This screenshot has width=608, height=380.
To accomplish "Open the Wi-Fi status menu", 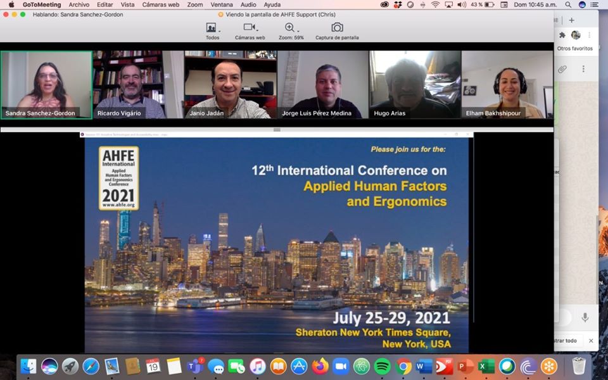I will (436, 4).
